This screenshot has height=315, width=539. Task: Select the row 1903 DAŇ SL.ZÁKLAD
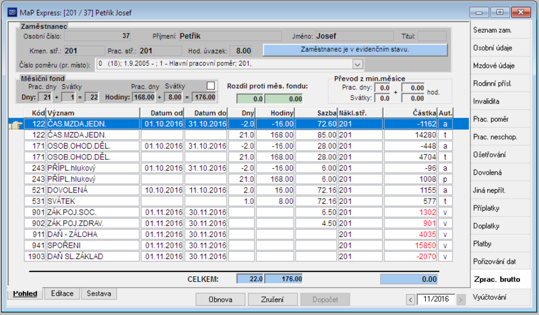click(239, 256)
